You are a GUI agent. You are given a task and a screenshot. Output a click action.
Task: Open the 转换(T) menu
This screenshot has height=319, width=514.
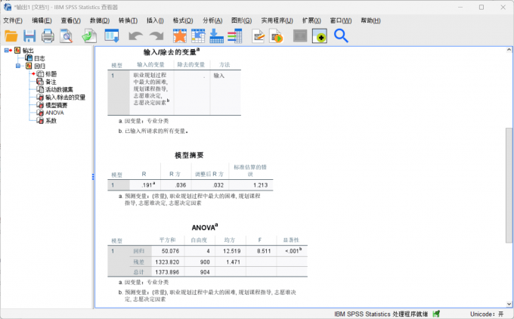[128, 20]
